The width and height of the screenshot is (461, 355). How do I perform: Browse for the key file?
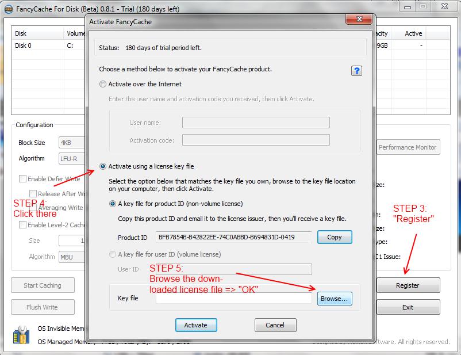coord(335,299)
